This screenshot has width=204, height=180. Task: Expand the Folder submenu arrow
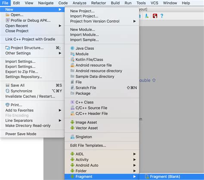[134, 171]
